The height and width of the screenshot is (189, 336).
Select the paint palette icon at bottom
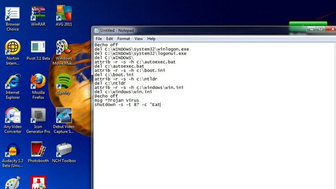pyautogui.click(x=13, y=183)
